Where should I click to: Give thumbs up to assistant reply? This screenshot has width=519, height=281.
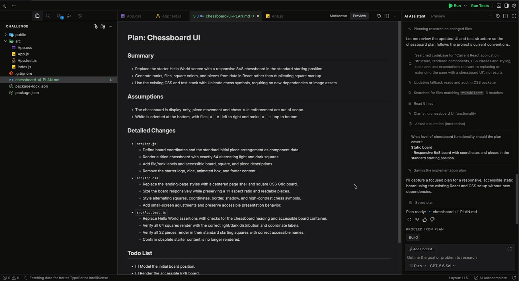coord(425,219)
